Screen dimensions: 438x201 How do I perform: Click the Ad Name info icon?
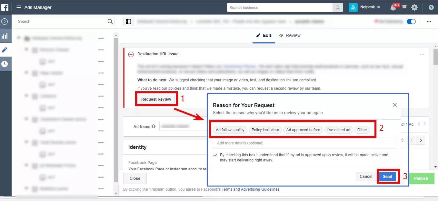[154, 127]
